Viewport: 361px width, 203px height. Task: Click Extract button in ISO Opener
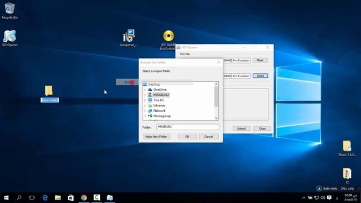[241, 129]
